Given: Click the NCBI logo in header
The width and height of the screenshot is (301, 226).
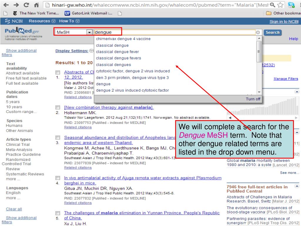Looking at the screenshot, I should click(14, 21).
